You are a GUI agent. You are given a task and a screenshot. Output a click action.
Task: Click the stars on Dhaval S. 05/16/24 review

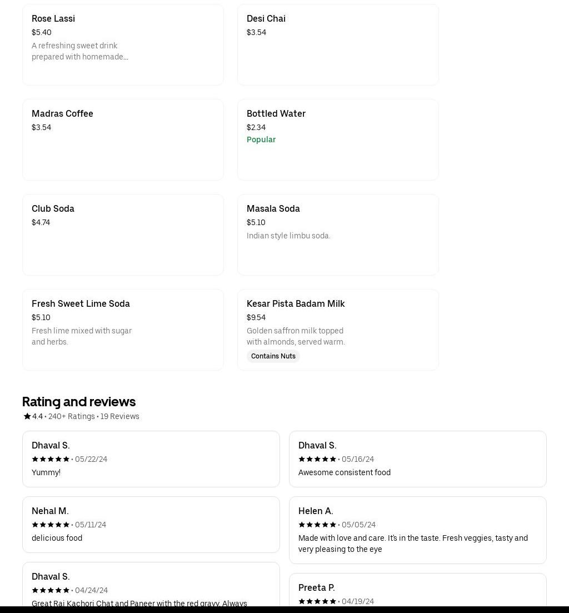[317, 459]
